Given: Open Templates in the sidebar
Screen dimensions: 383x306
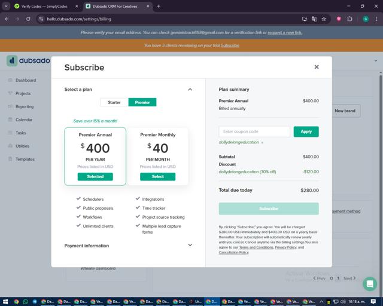Looking at the screenshot, I should pyautogui.click(x=25, y=160).
